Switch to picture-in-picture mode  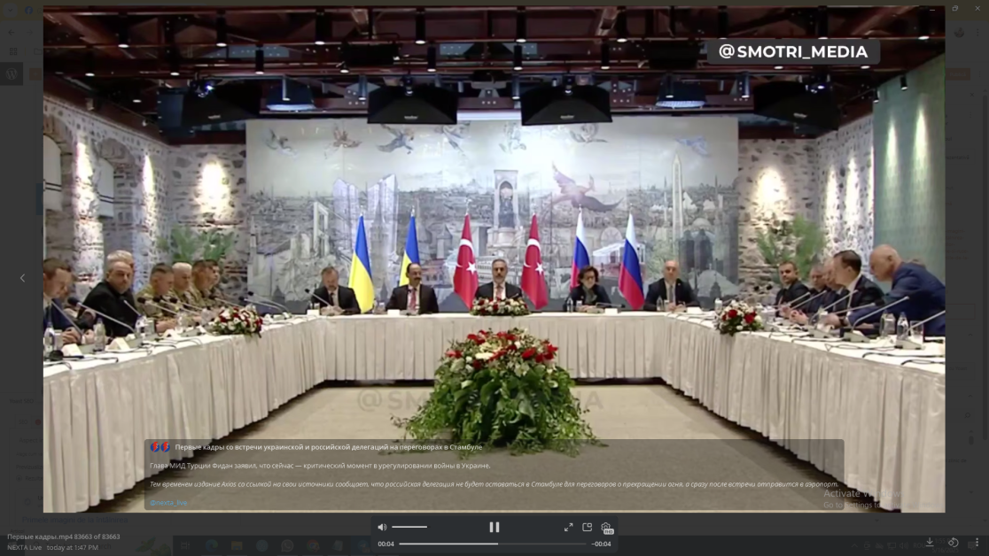click(588, 527)
